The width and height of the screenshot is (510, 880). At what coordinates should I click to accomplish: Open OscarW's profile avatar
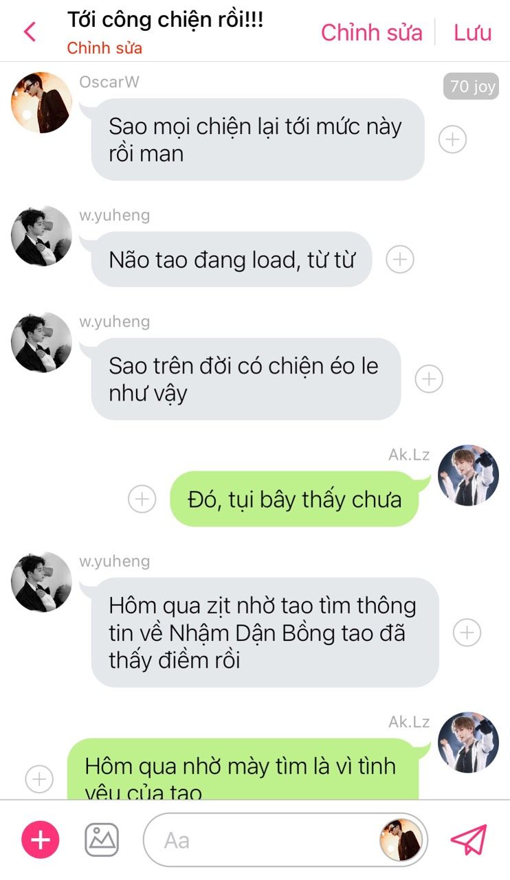coord(41,102)
